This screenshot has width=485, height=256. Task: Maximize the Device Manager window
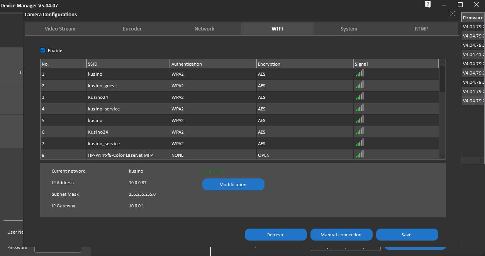pos(460,5)
